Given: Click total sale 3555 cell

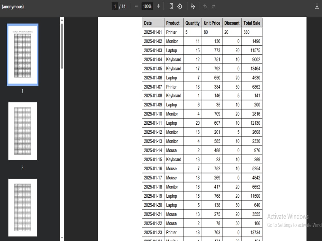Looking at the screenshot, I should click(x=252, y=214).
